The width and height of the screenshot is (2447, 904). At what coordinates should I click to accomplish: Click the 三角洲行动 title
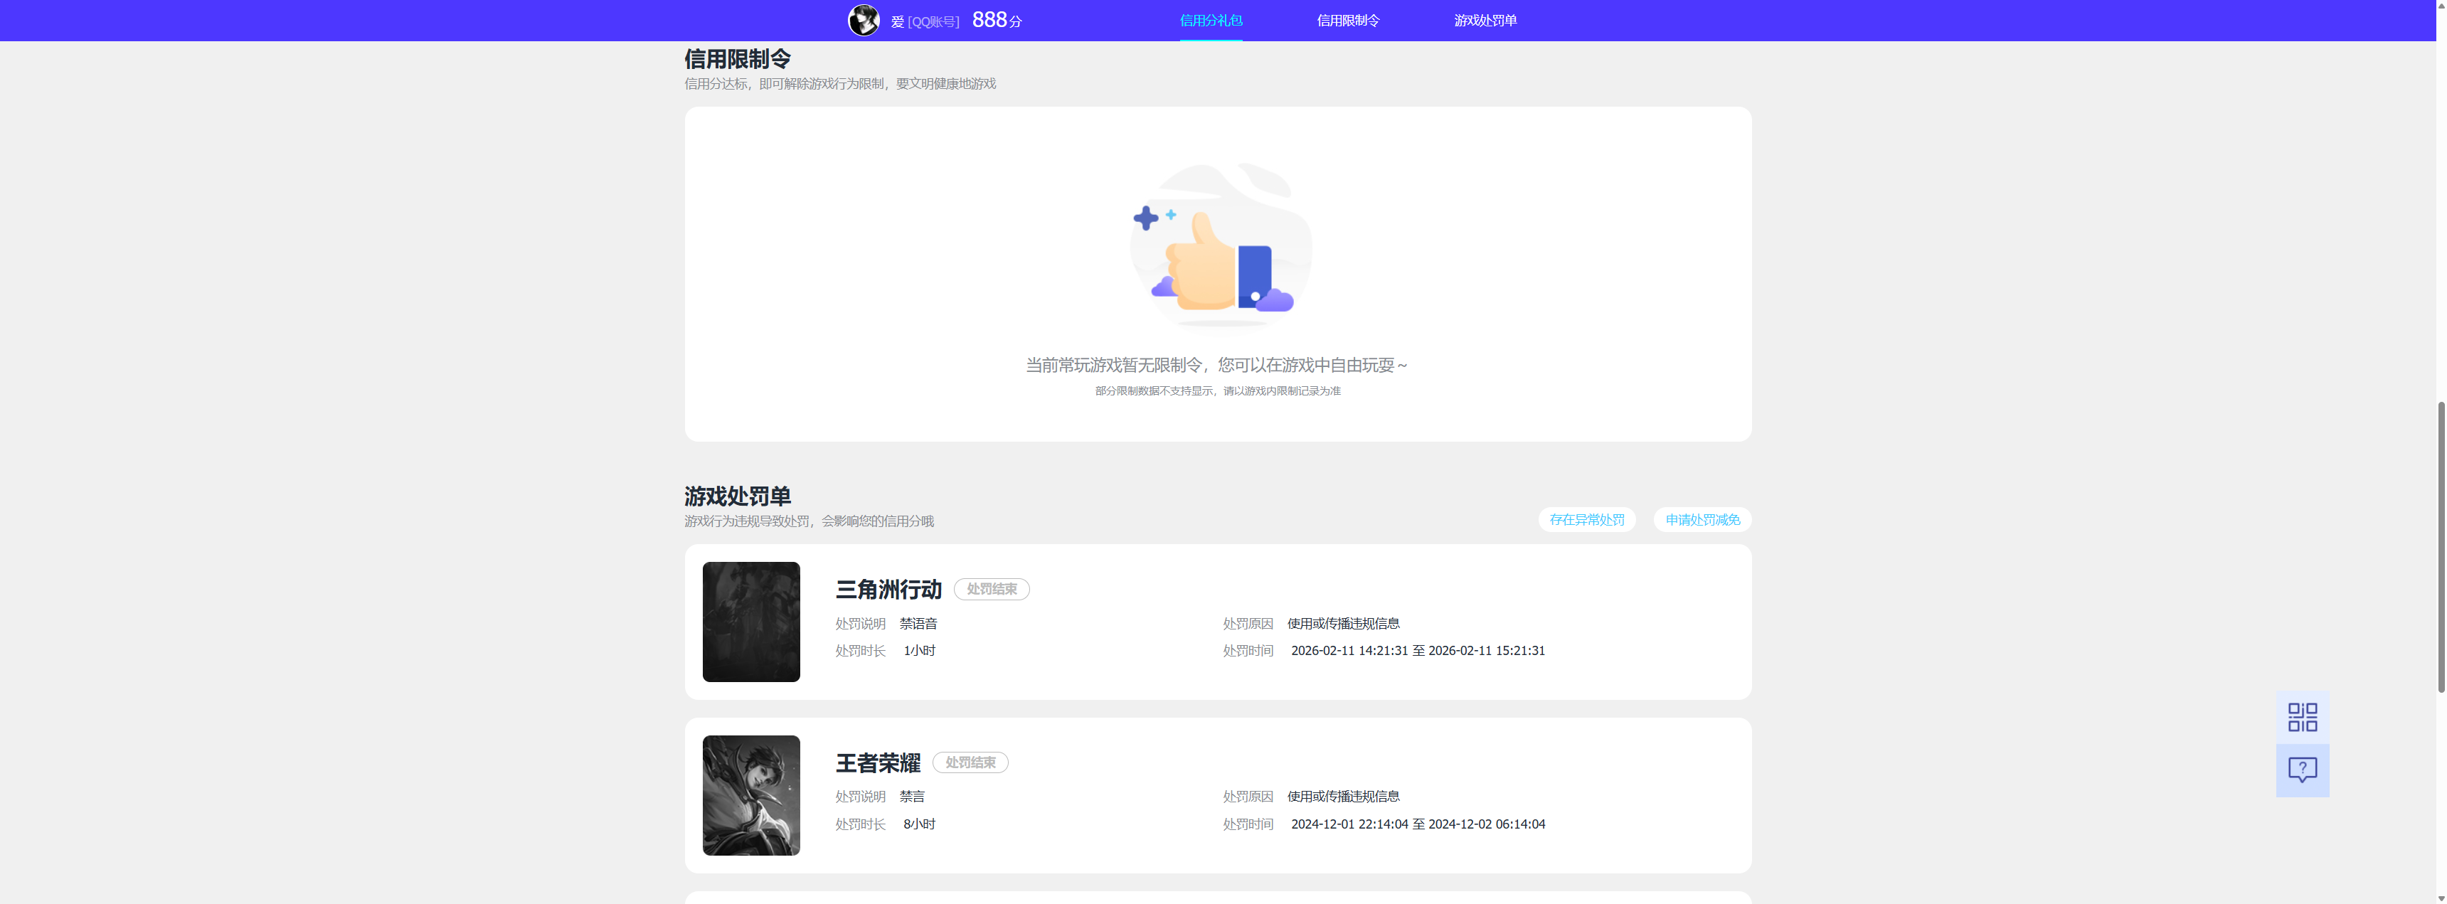tap(888, 590)
